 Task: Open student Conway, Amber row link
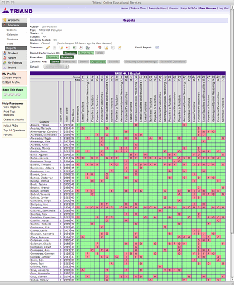click(x=40, y=257)
